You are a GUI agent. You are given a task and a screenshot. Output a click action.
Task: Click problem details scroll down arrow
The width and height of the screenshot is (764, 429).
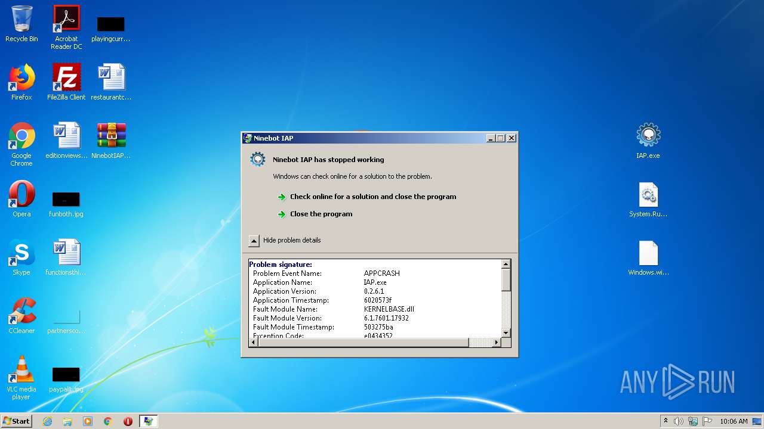[506, 333]
